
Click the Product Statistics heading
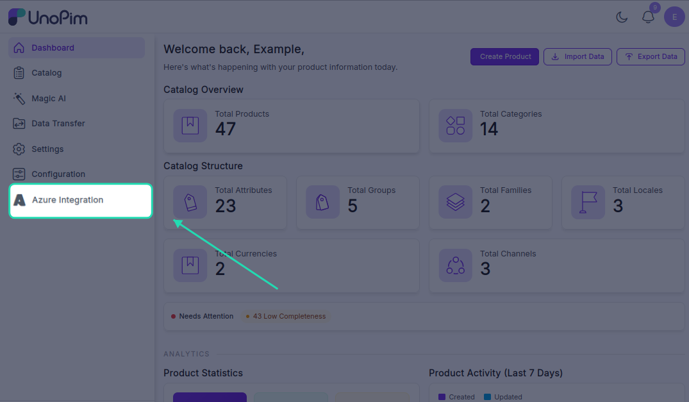click(203, 373)
